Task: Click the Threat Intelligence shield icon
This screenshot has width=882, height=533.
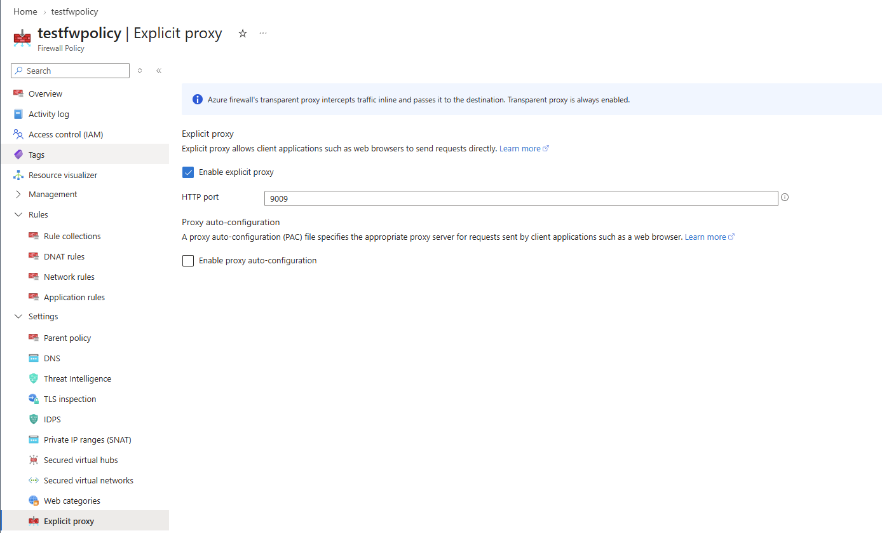Action: pos(34,378)
